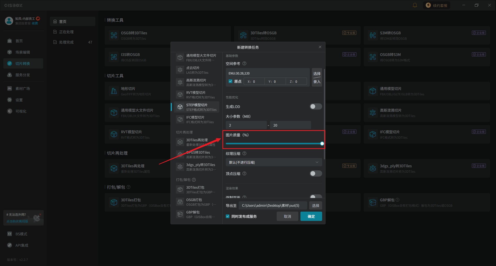This screenshot has height=266, width=496.
Task: Select 点云切片 in the dialog list
Action: click(197, 70)
